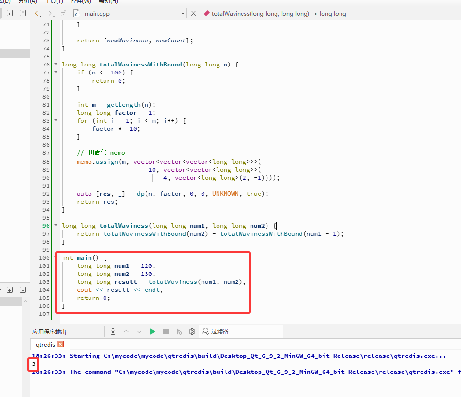Stop the running program in output pane

pyautogui.click(x=166, y=331)
